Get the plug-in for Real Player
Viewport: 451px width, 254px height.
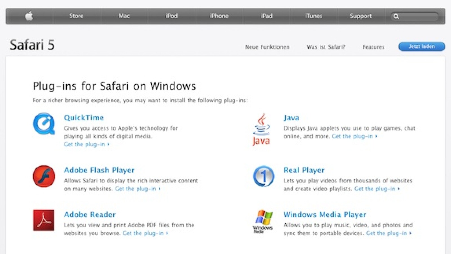pyautogui.click(x=377, y=189)
